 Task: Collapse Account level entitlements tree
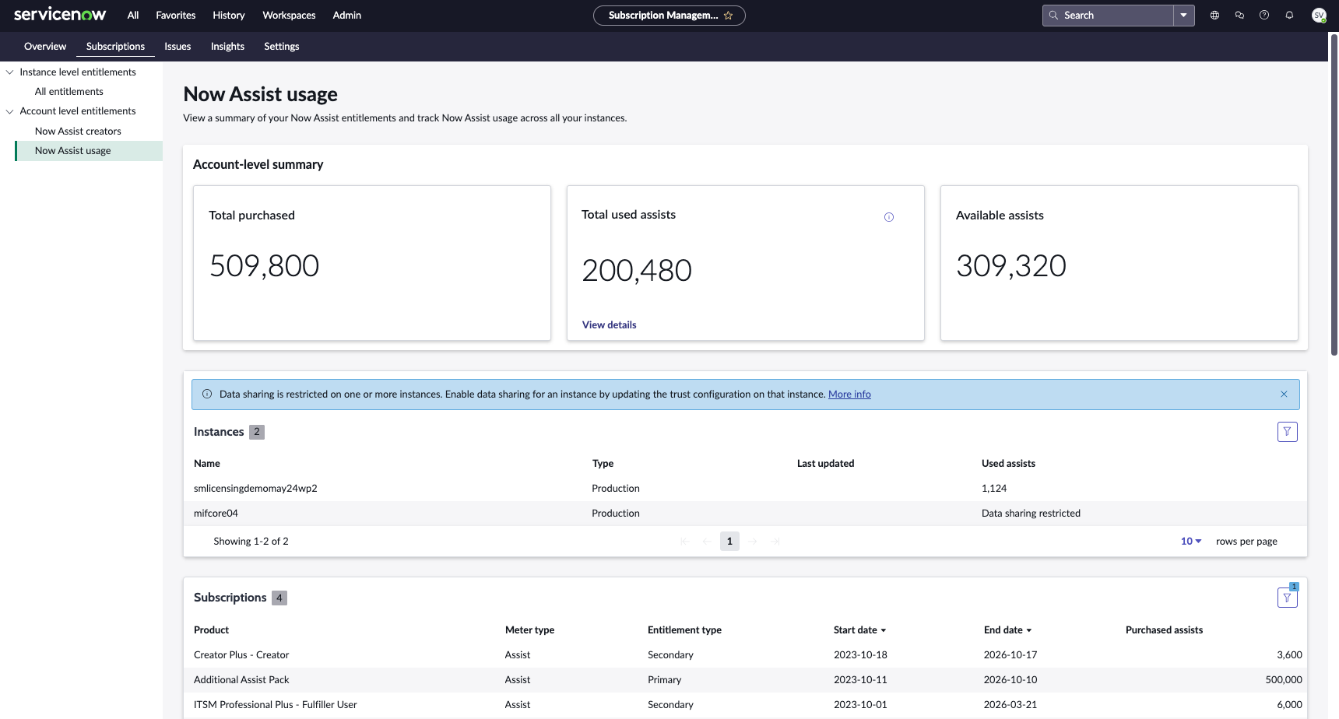pyautogui.click(x=10, y=111)
